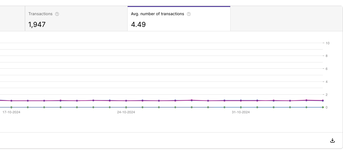Click the 4.49 average transactions value

pyautogui.click(x=138, y=25)
